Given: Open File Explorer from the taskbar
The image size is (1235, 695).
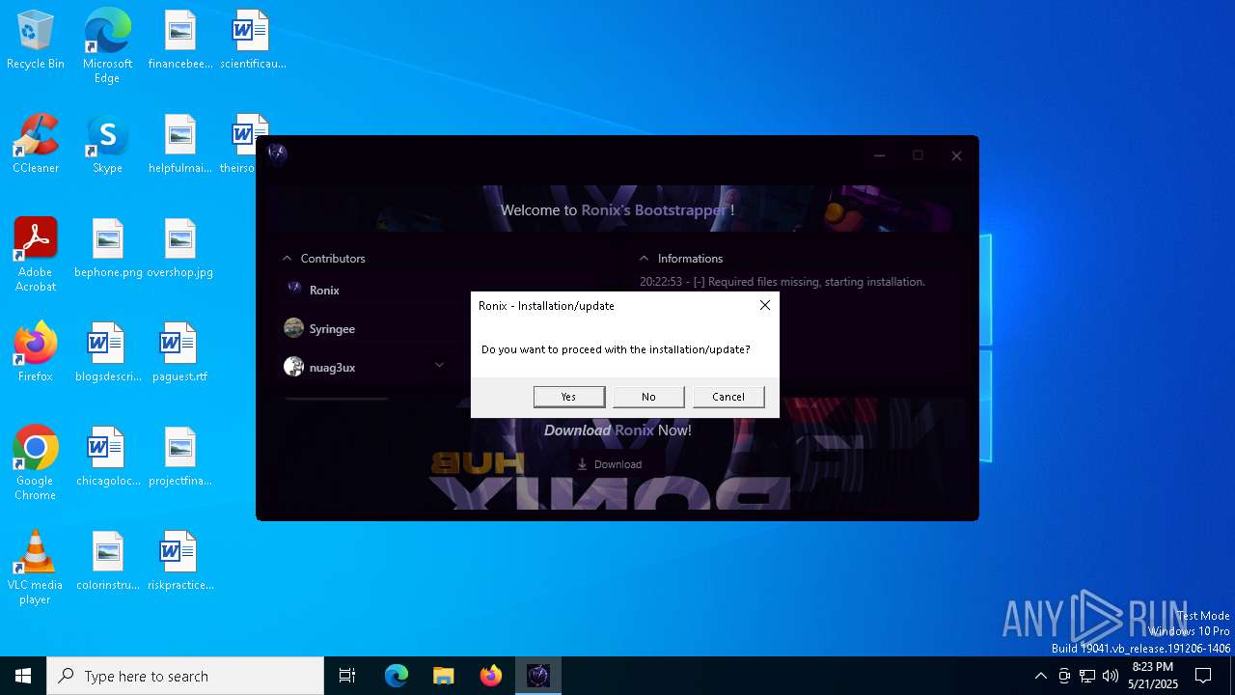Looking at the screenshot, I should click(444, 676).
